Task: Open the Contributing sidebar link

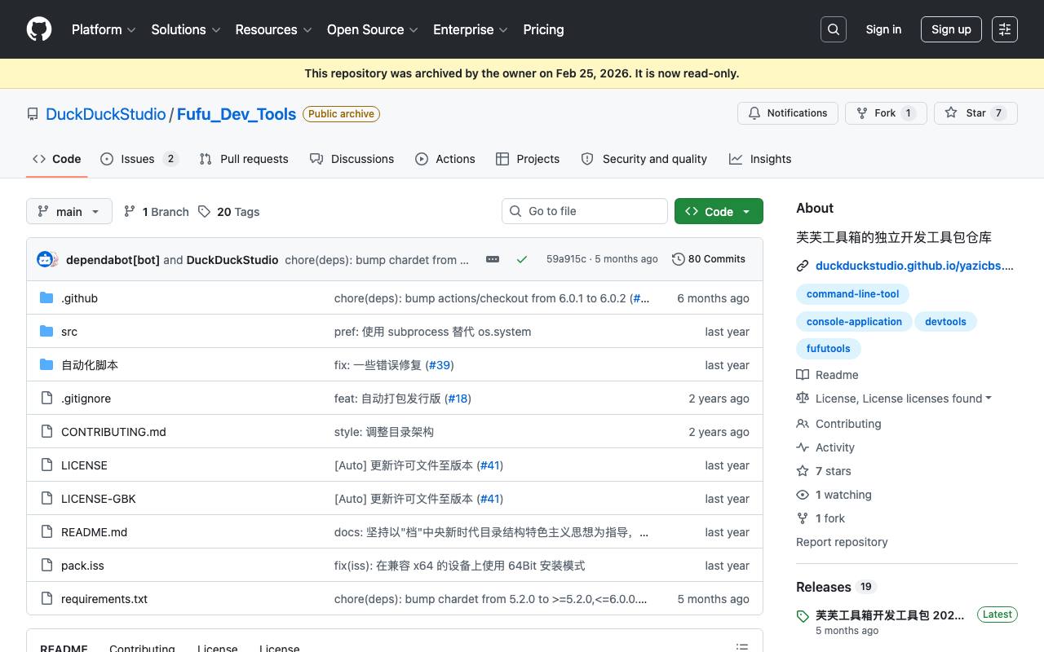Action: pyautogui.click(x=848, y=424)
